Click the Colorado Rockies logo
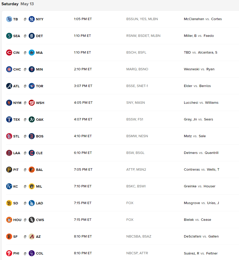The image size is (239, 260). point(32,253)
